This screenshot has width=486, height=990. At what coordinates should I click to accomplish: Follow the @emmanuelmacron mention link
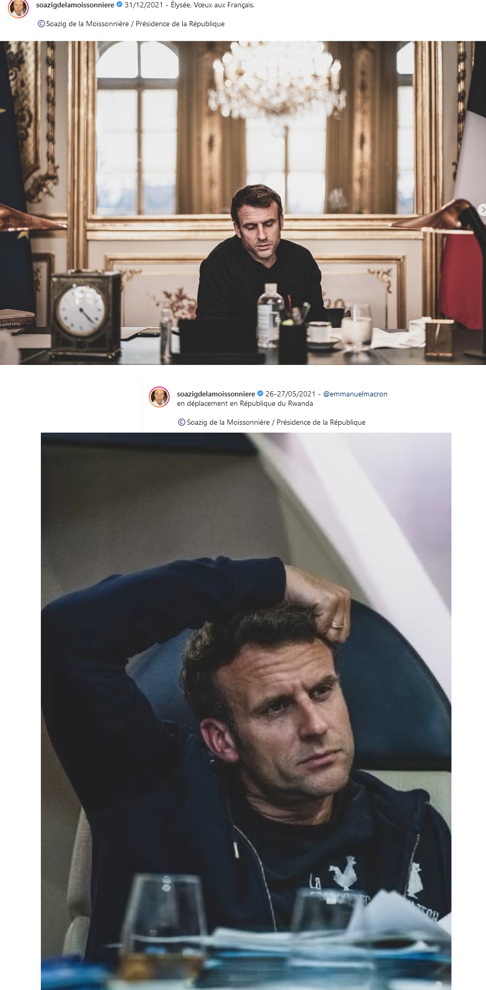pyautogui.click(x=355, y=394)
